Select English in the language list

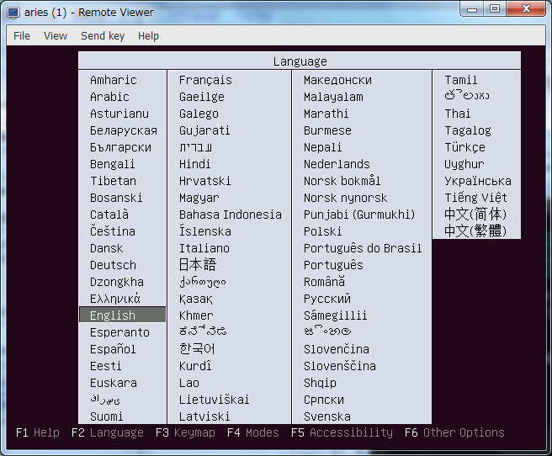(122, 315)
